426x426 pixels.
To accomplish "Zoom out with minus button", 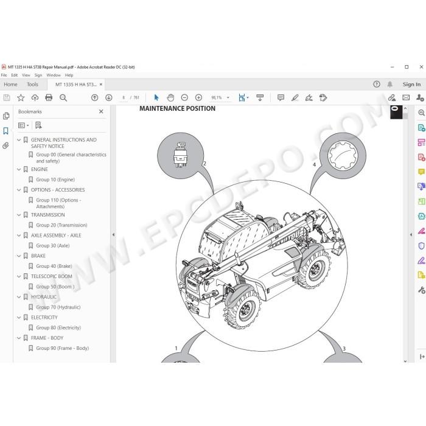I will pos(184,97).
